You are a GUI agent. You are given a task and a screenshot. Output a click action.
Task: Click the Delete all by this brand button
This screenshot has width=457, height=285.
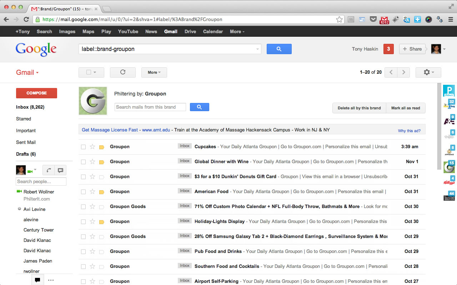click(x=359, y=108)
